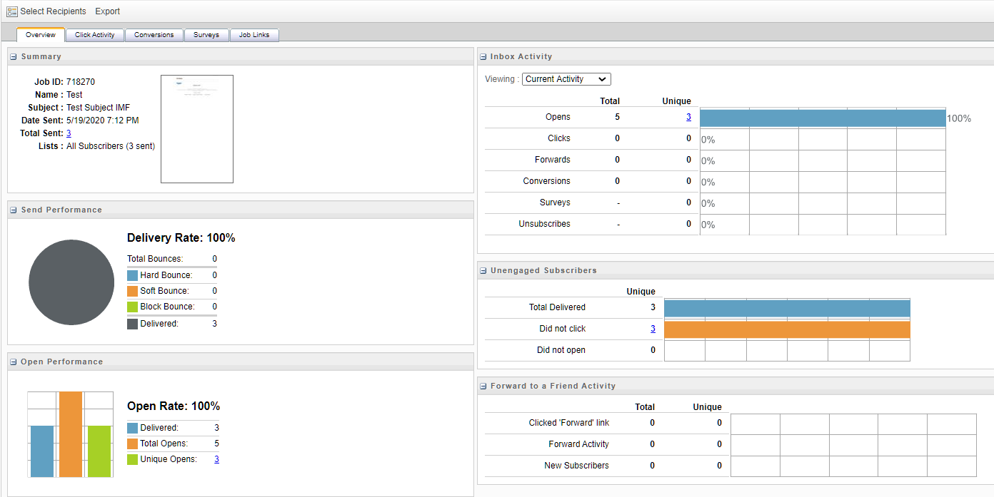The height and width of the screenshot is (497, 994).
Task: Click the Unique Opens green swatch
Action: pyautogui.click(x=132, y=459)
